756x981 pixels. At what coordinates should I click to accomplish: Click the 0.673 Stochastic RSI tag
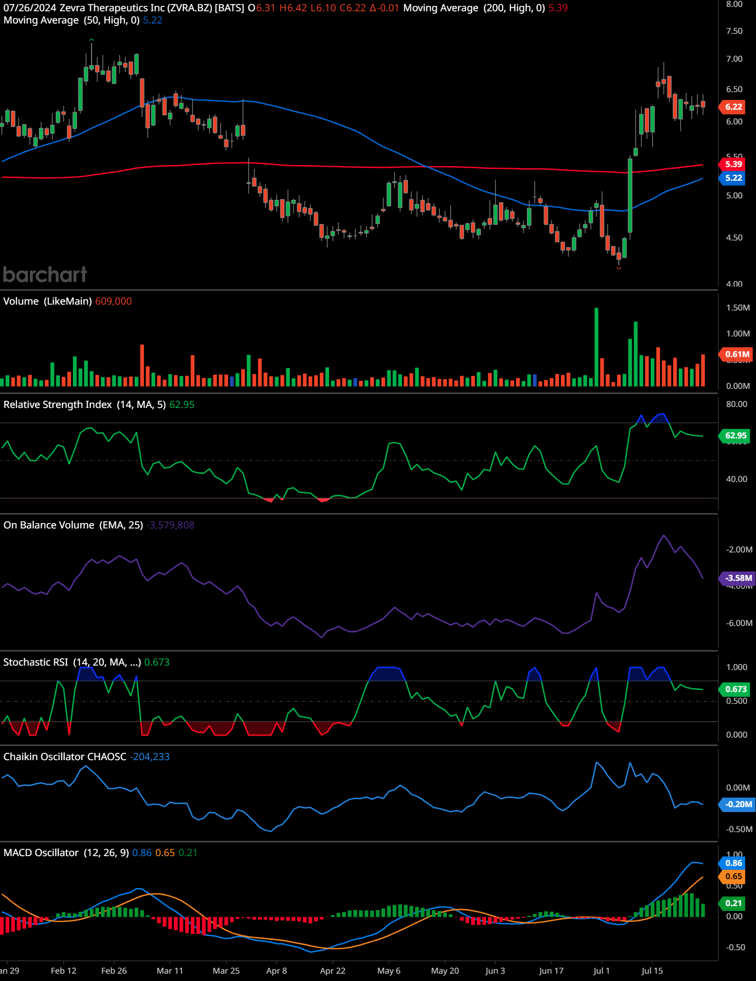point(735,689)
